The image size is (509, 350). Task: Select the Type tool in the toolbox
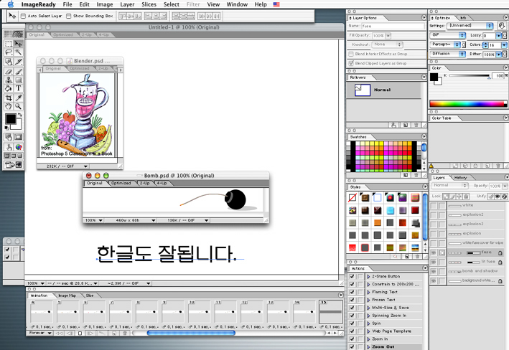pos(18,89)
